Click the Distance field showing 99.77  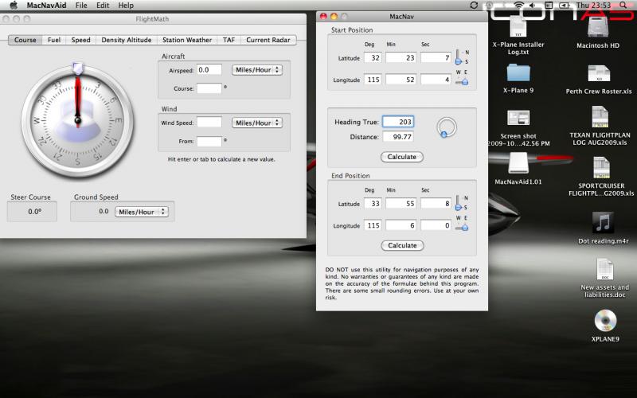(x=398, y=137)
